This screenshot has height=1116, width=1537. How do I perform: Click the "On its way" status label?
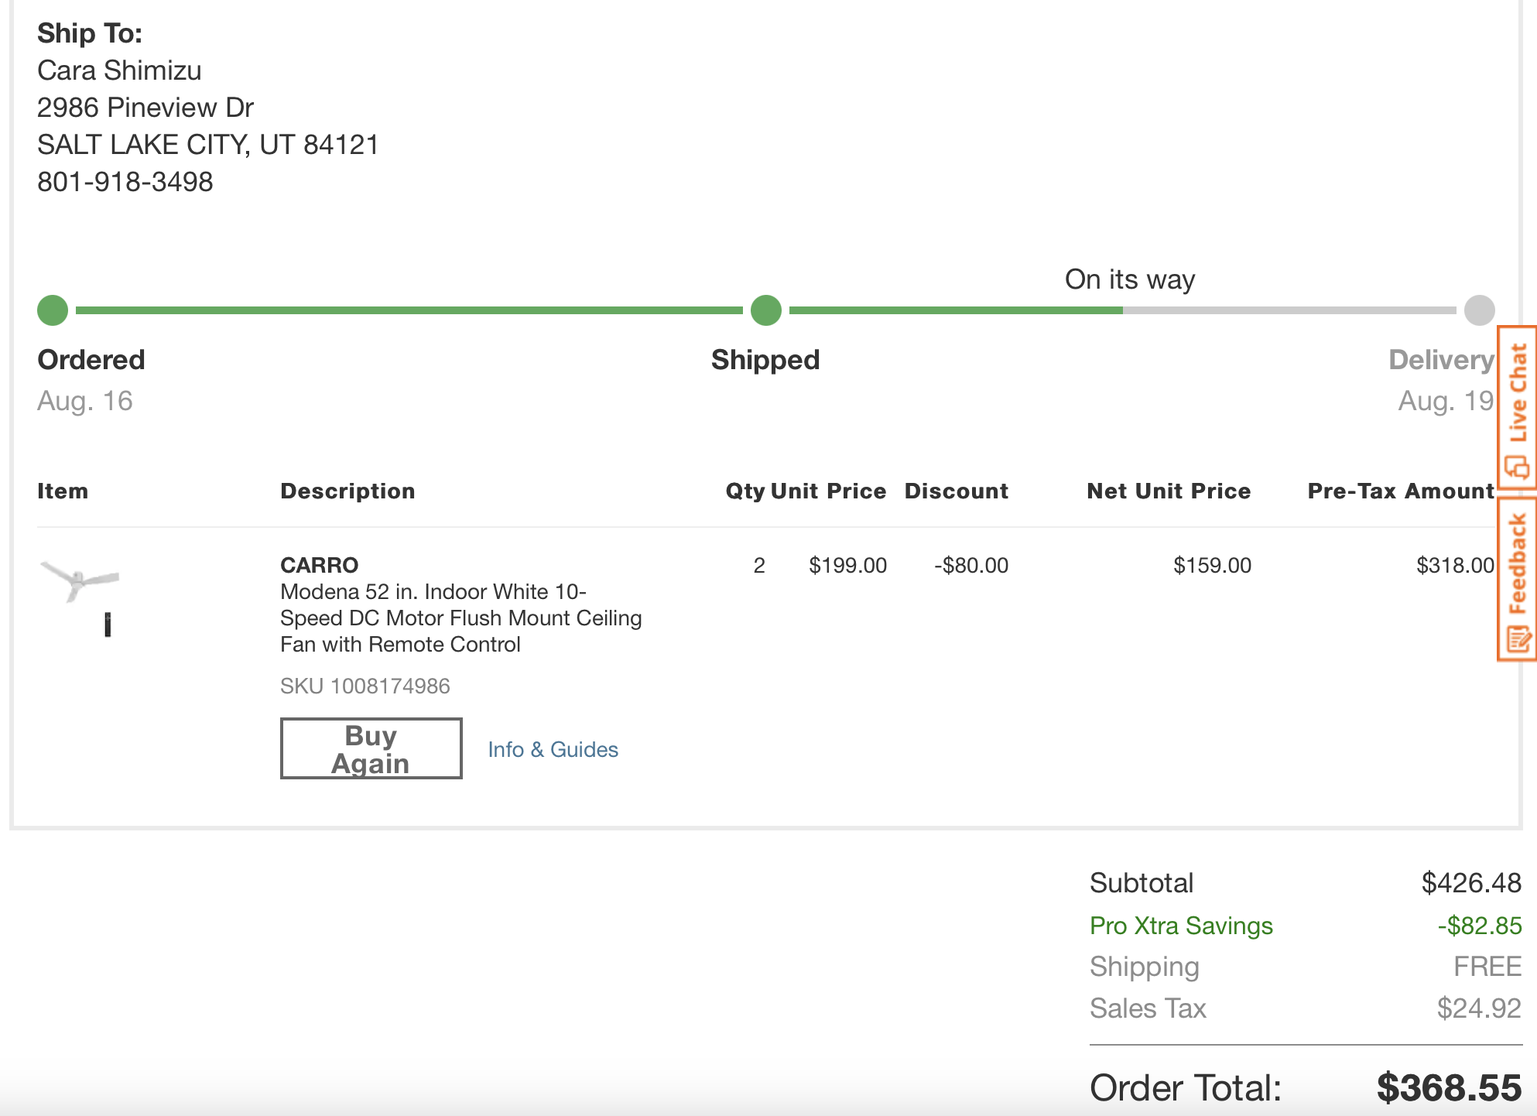(1129, 279)
